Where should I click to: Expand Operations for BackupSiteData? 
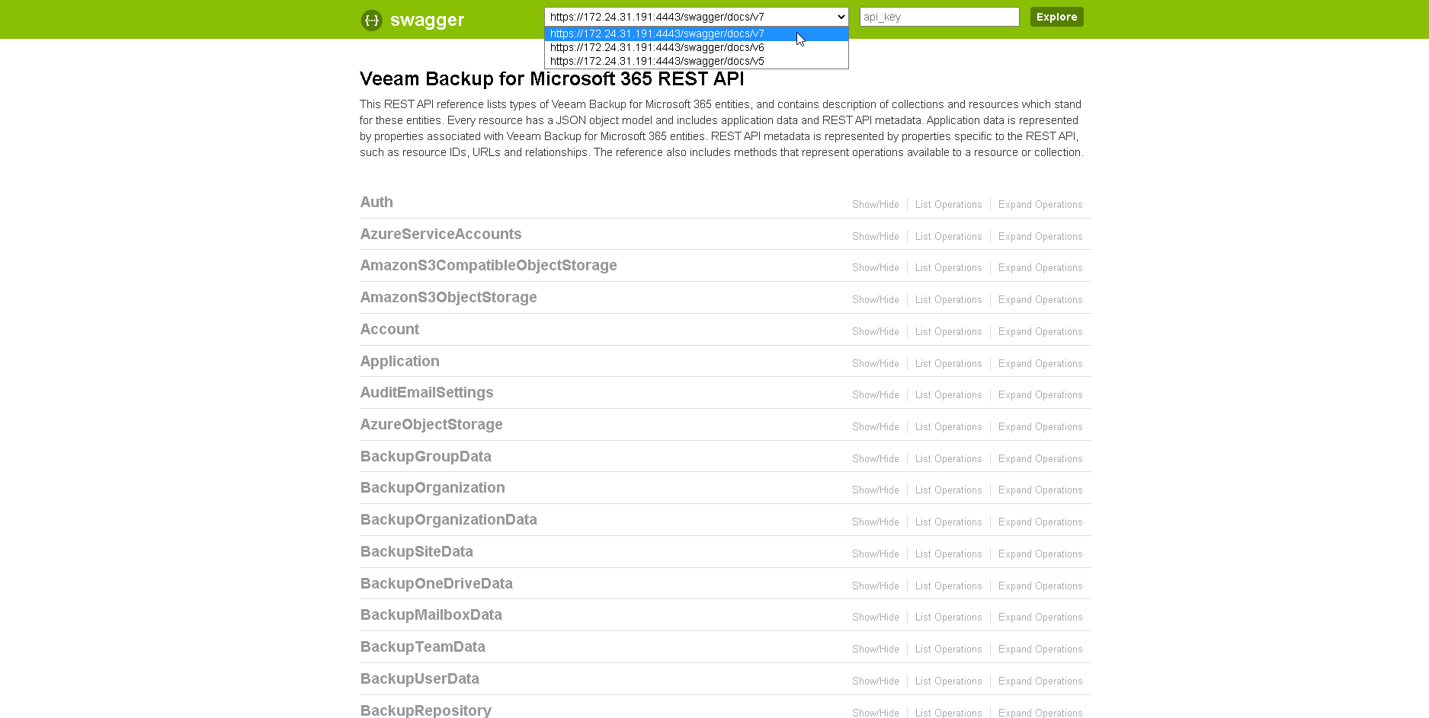coord(1040,554)
